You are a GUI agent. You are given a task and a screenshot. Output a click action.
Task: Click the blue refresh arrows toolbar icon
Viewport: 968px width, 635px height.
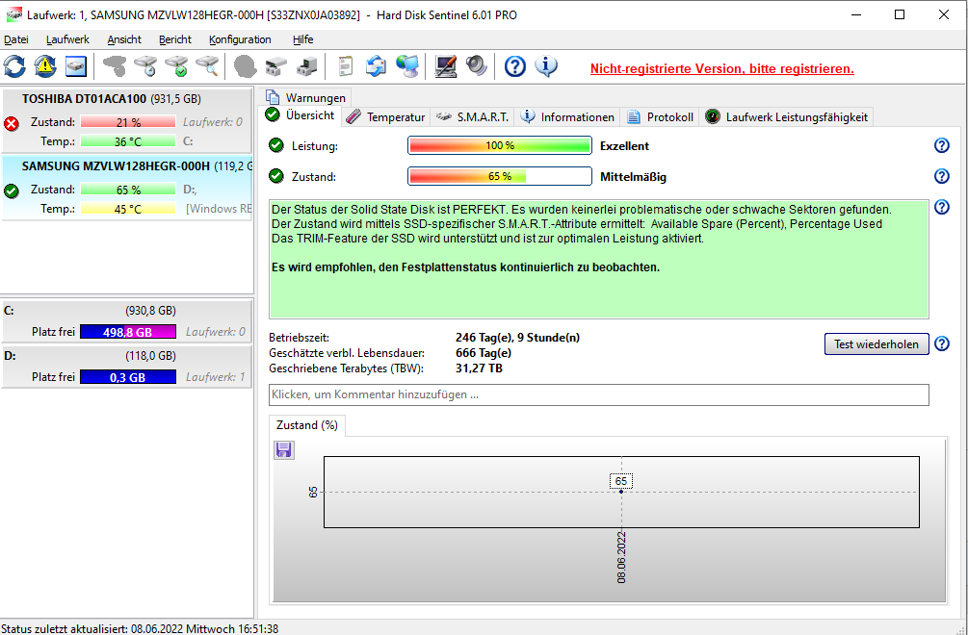point(14,66)
